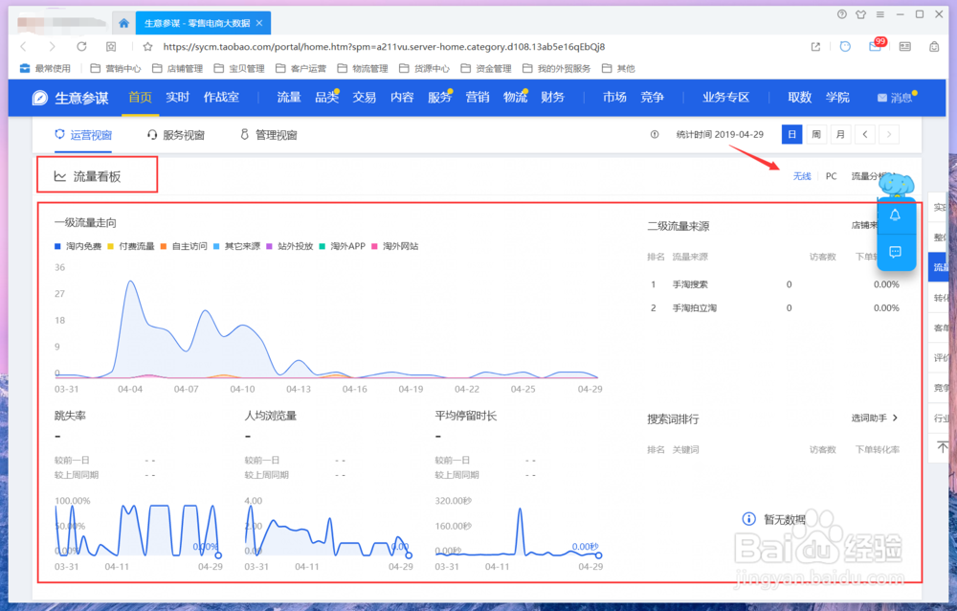Toggle 付费流量 legend series
Image resolution: width=957 pixels, height=611 pixels.
(130, 246)
